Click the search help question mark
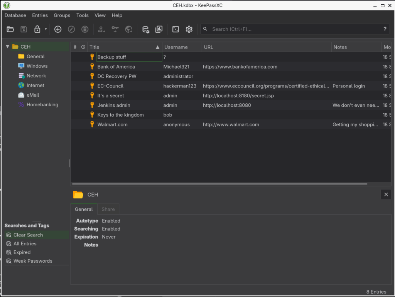The image size is (395, 297). pos(385,29)
